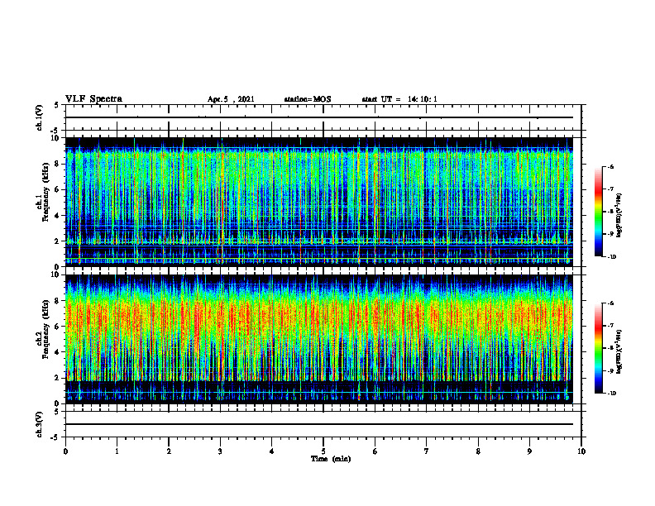655x506 pixels.
Task: Click time axis tick label "0"
Action: pyautogui.click(x=65, y=451)
